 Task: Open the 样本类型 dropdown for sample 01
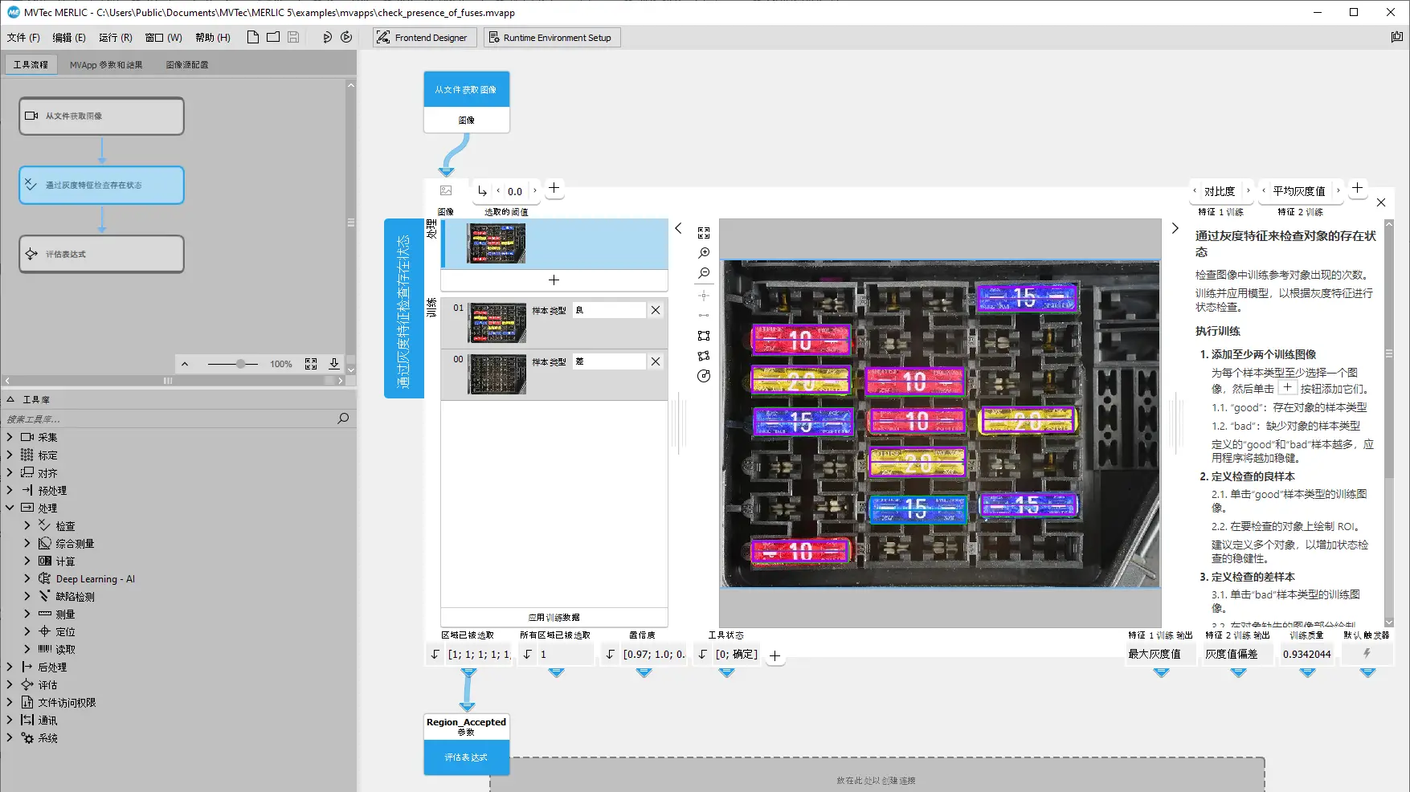tap(609, 309)
